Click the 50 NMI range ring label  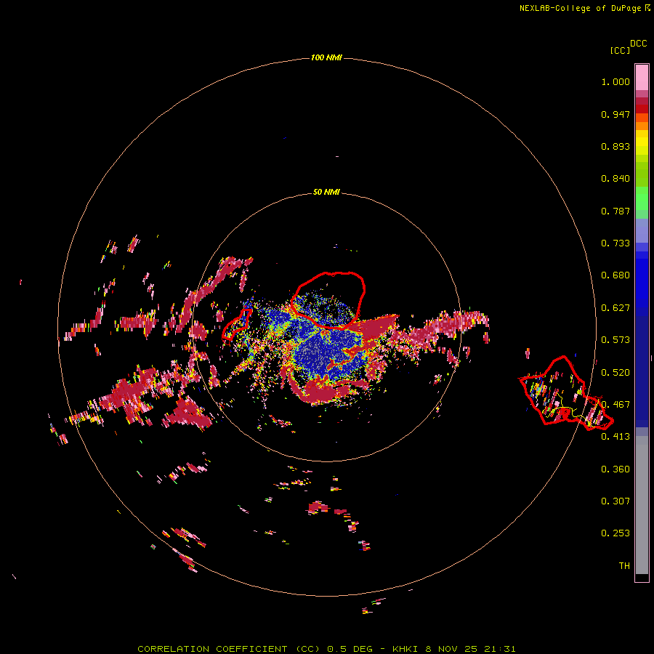tap(326, 193)
